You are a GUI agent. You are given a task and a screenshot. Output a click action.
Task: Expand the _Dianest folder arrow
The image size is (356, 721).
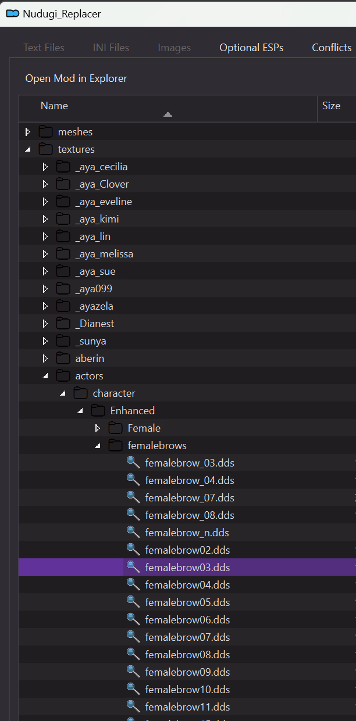45,324
